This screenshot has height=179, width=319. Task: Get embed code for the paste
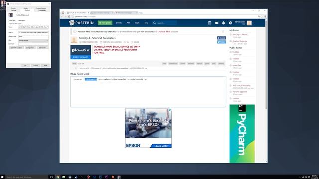click(191, 64)
